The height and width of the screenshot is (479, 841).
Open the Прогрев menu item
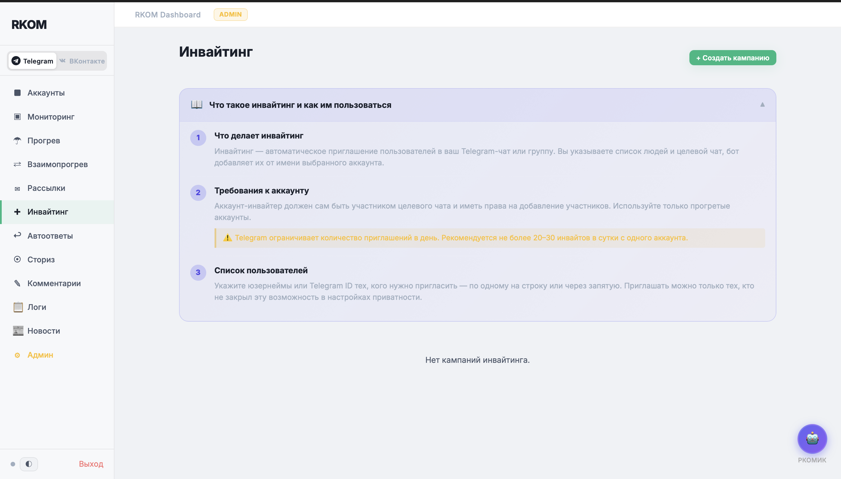(x=57, y=140)
